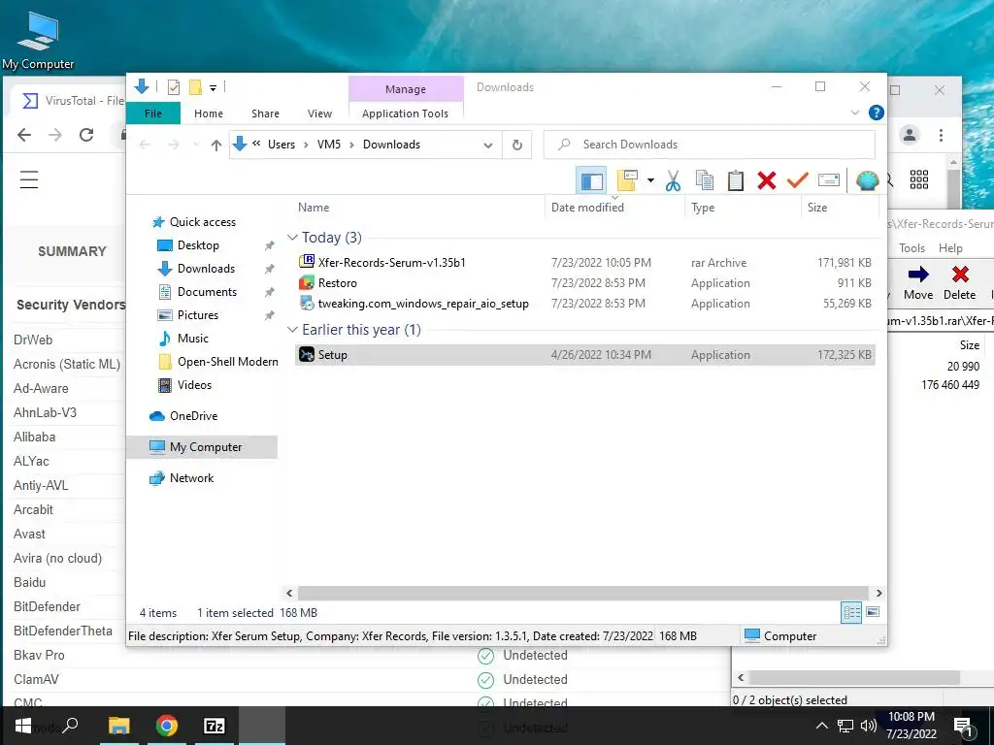Screen dimensions: 994x745
Task: Open Documents in navigation pane
Action: pyautogui.click(x=207, y=292)
